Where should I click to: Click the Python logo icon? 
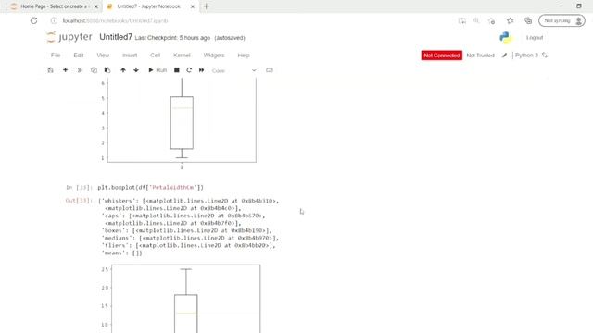click(x=505, y=37)
